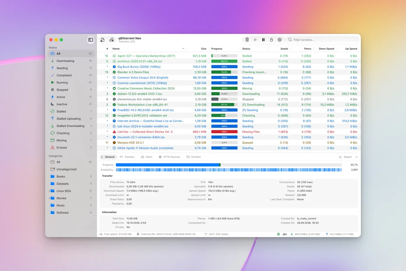The image size is (406, 271).
Task: Open the Speed graph dropdown
Action: pyautogui.click(x=348, y=157)
